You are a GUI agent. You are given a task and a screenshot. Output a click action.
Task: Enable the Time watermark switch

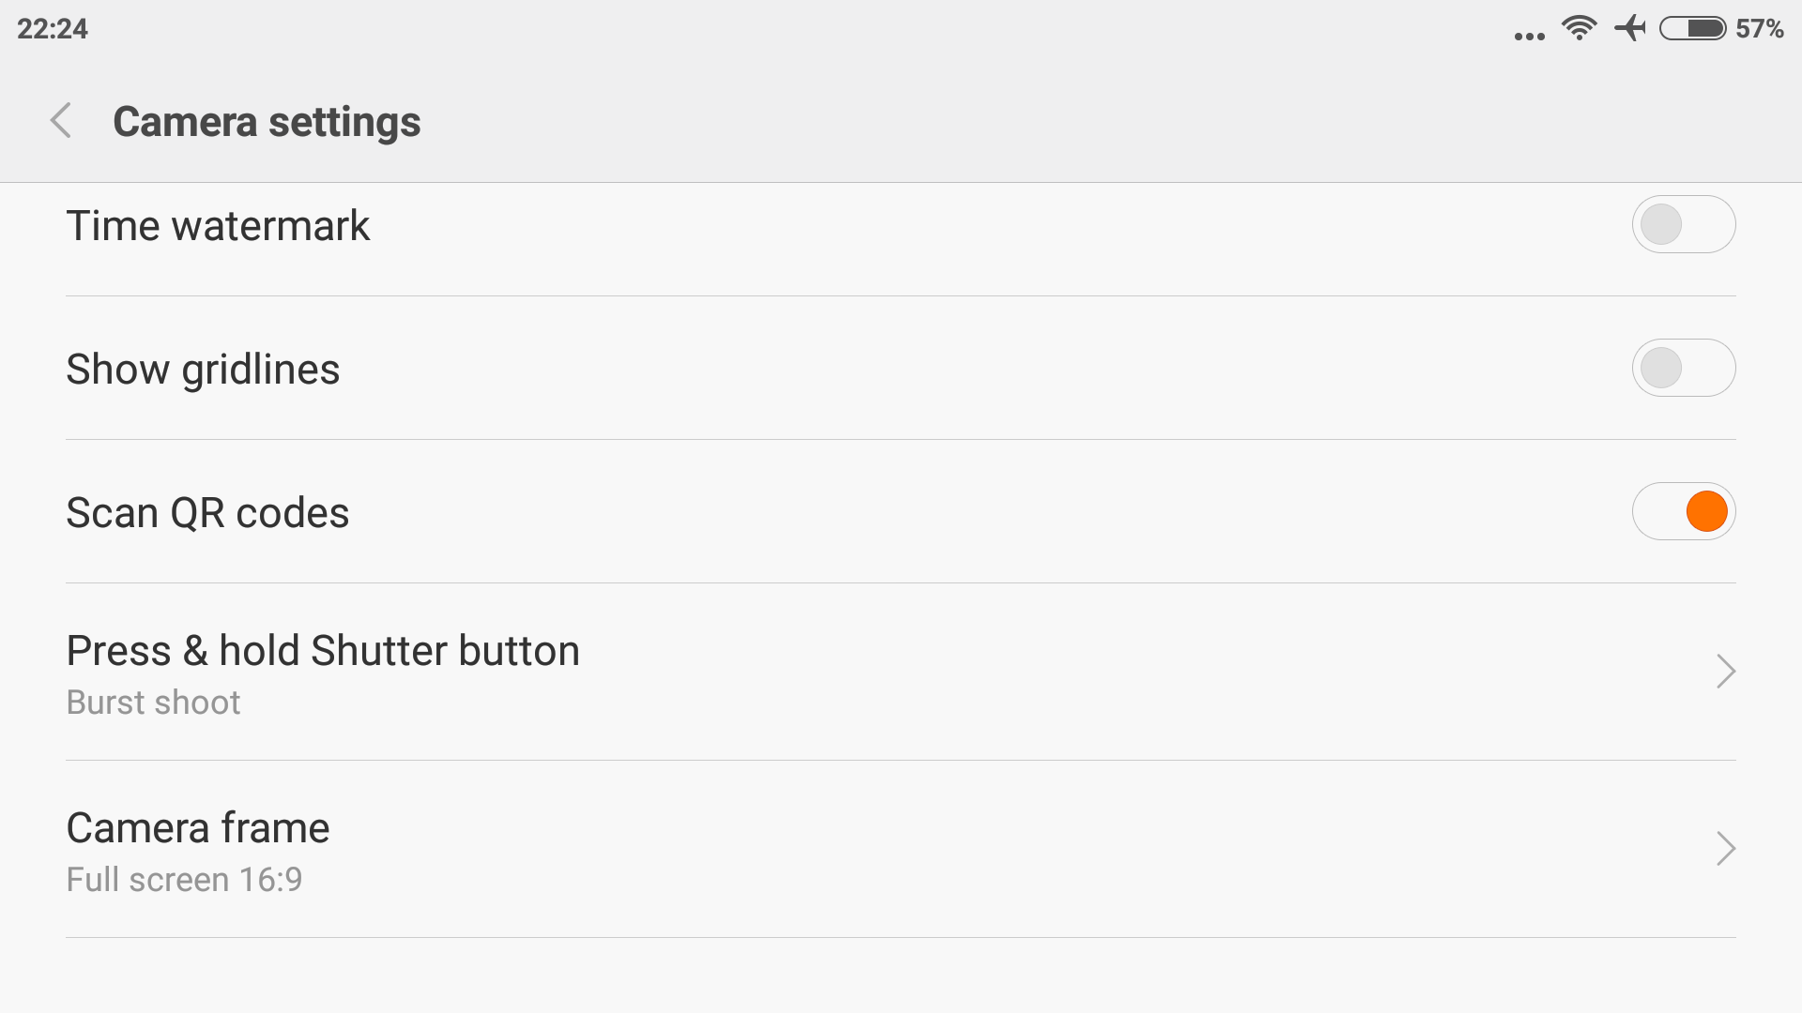[x=1684, y=224]
